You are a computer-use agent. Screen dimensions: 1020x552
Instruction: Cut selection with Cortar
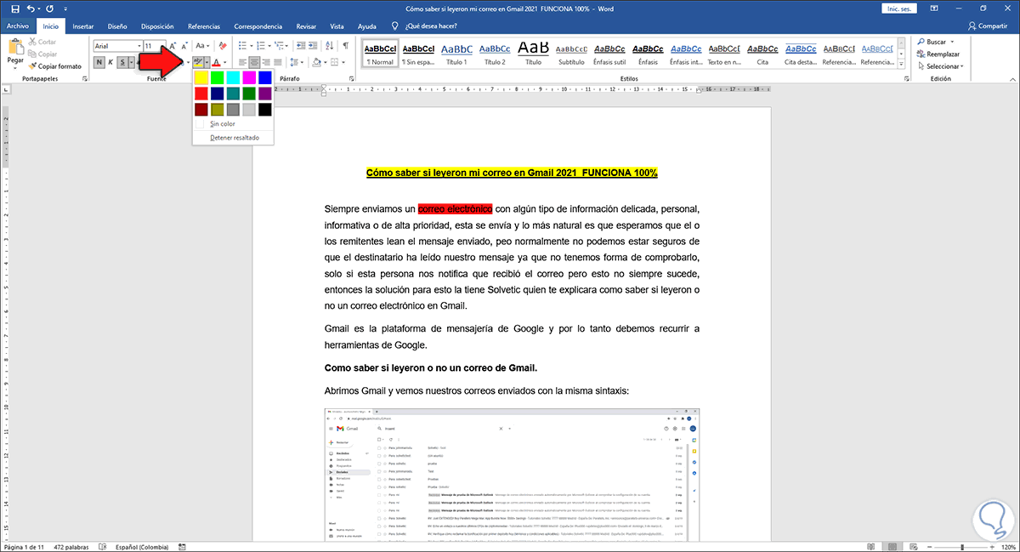[42, 42]
